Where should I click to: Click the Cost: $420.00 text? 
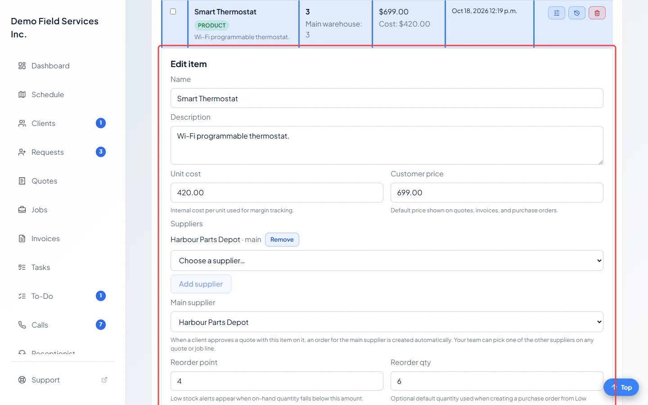click(x=405, y=24)
